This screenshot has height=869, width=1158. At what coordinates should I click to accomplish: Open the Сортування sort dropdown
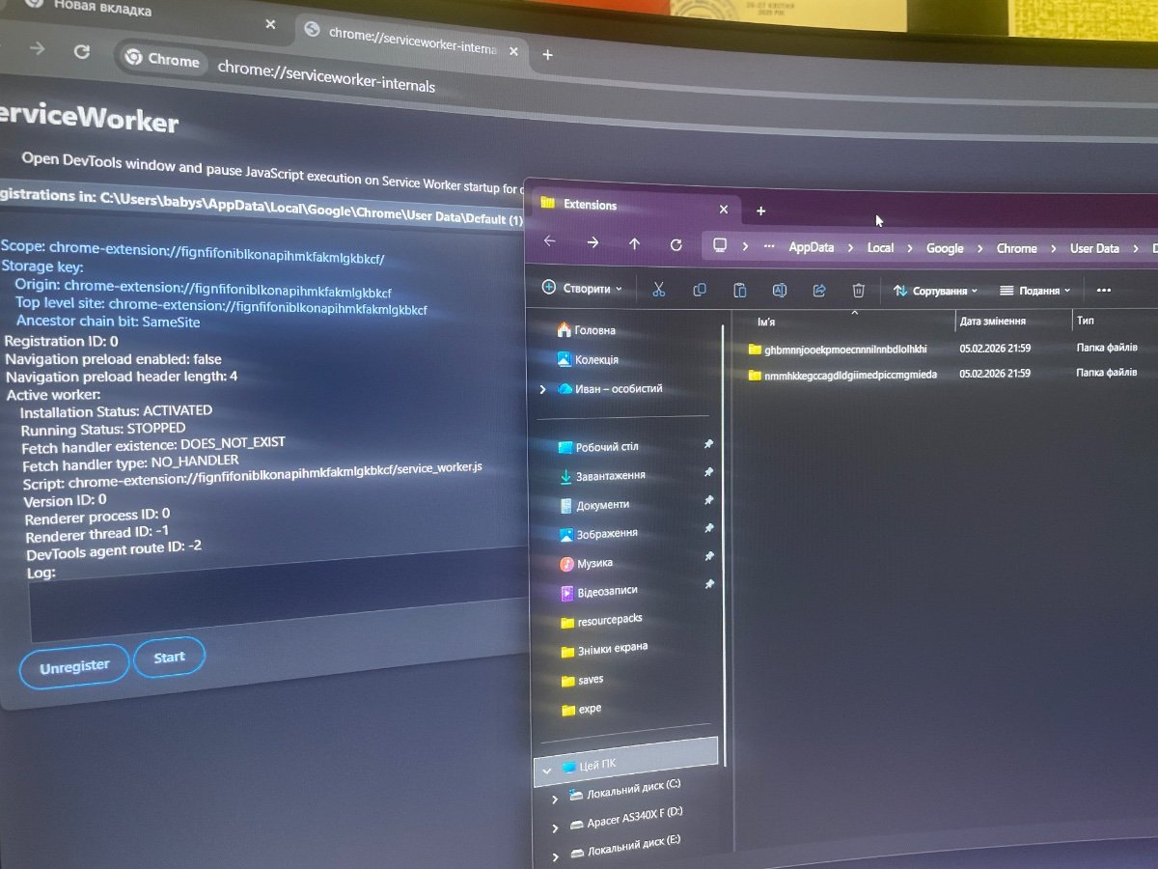coord(935,291)
